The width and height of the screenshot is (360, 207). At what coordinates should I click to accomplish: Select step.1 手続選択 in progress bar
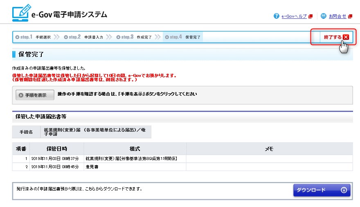33,37
